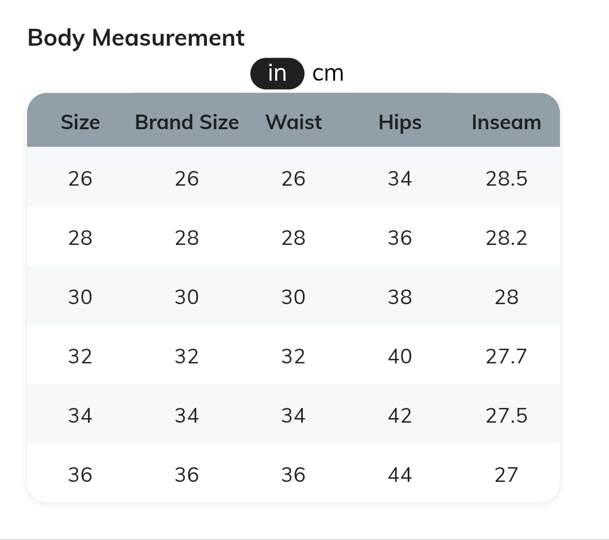Image resolution: width=609 pixels, height=540 pixels.
Task: Switch units to cm
Action: (328, 73)
